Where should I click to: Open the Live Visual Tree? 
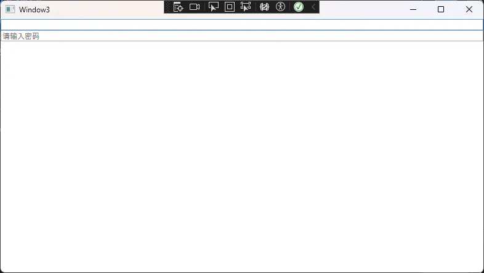click(178, 7)
